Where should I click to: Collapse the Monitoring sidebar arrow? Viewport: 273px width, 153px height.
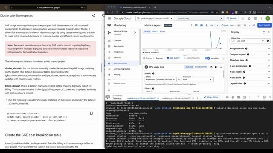point(109,90)
